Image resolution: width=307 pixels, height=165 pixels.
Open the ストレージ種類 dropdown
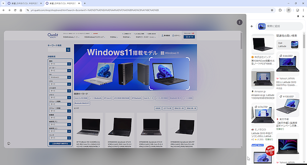60,104
